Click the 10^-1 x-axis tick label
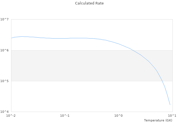178x134 pixels. [65, 116]
